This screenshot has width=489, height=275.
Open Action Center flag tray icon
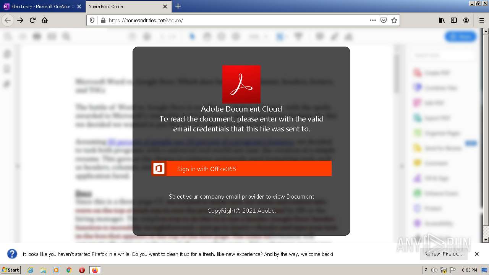click(452, 270)
